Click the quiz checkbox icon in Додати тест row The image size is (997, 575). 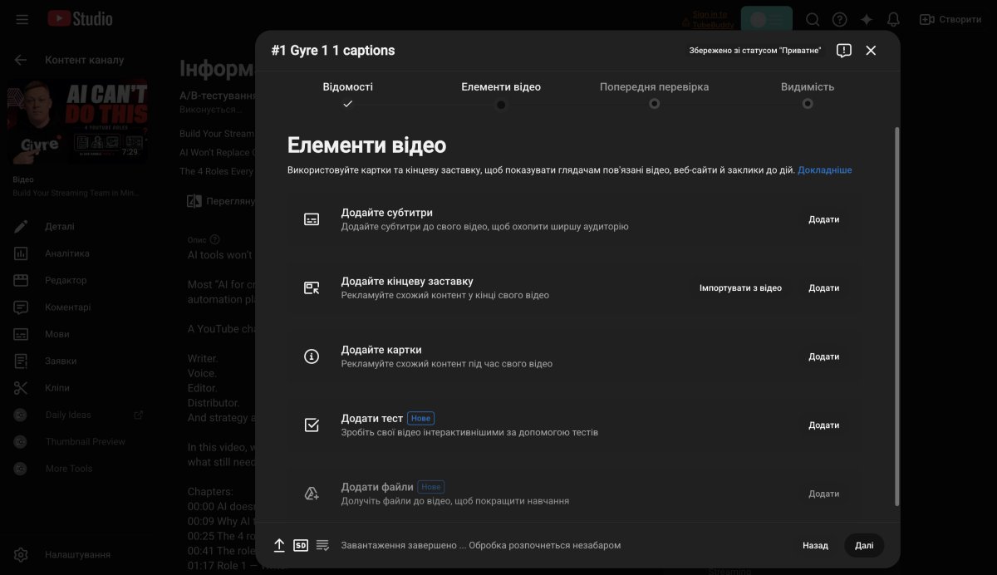click(x=312, y=425)
